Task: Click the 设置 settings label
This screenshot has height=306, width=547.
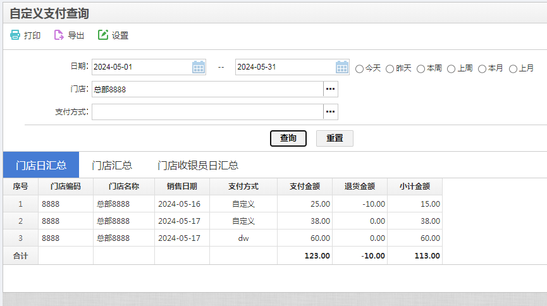Action: click(x=120, y=35)
